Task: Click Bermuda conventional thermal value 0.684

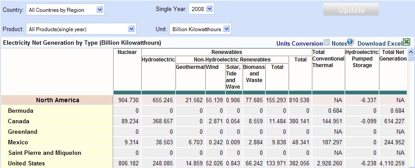Action: click(x=335, y=111)
